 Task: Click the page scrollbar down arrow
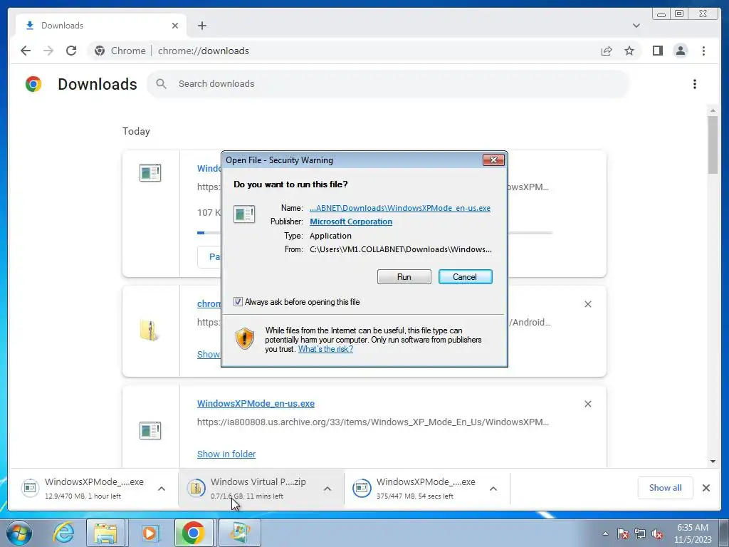point(713,462)
